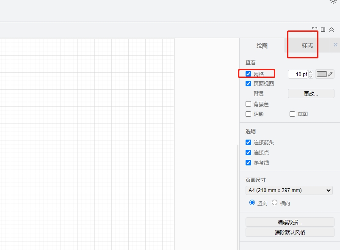Enable the 阴影 shadow checkbox
This screenshot has width=340, height=250.
(x=249, y=114)
